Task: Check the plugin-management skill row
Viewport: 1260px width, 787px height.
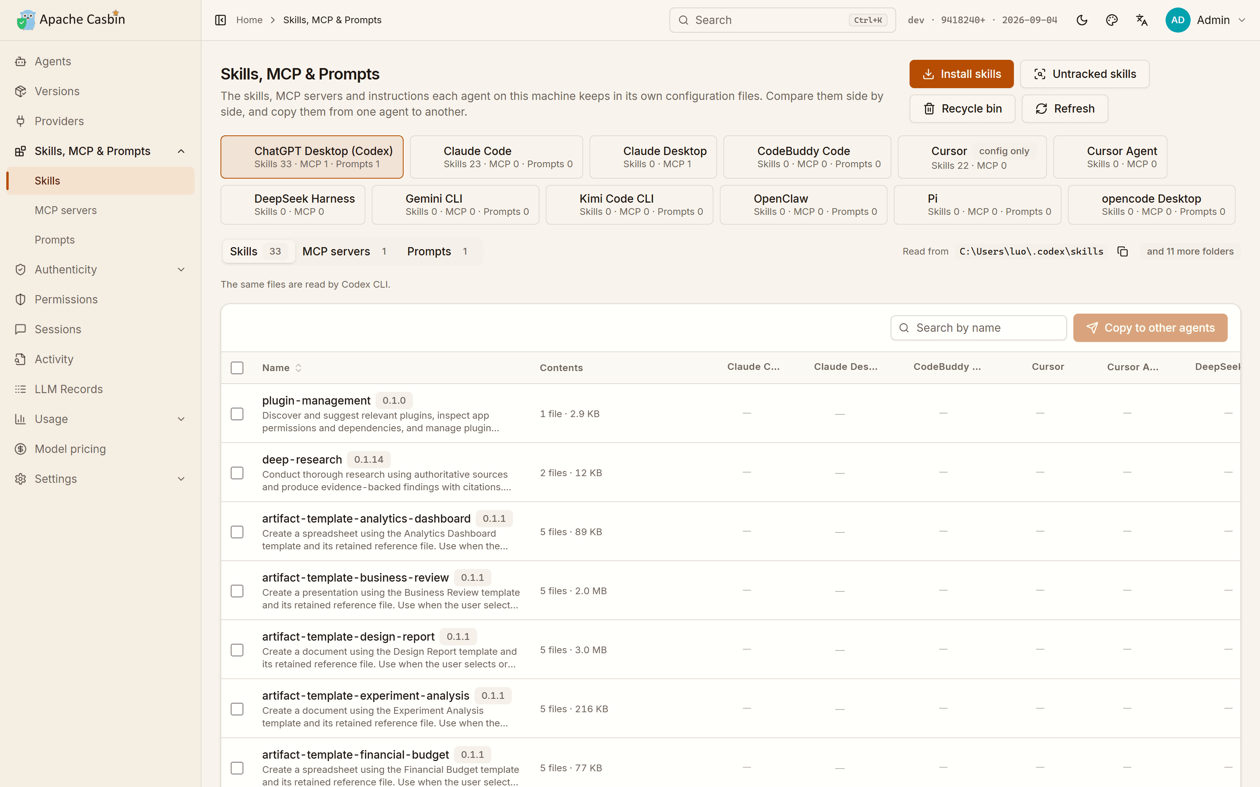Action: [237, 414]
